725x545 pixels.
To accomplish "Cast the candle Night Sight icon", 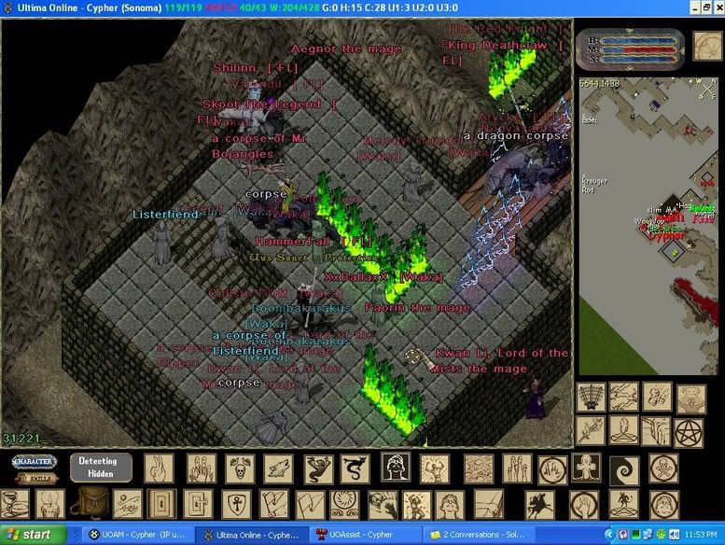I will point(50,503).
